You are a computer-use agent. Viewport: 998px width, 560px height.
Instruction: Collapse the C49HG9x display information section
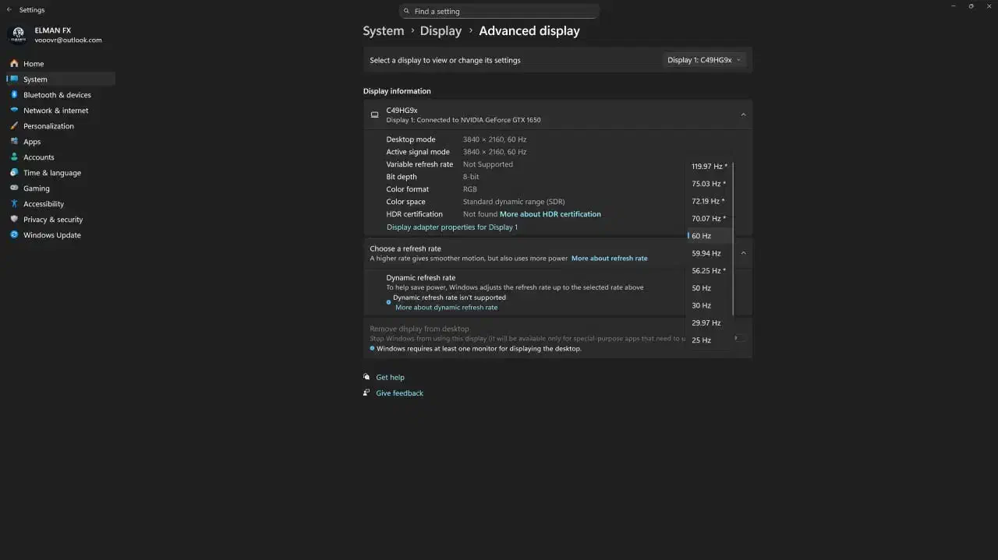click(x=743, y=115)
